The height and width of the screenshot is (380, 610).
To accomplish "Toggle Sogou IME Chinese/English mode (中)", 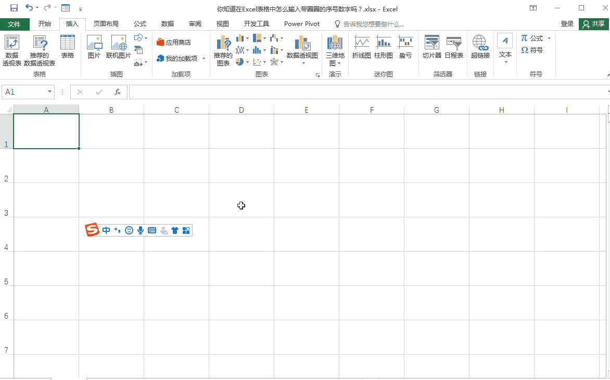I will click(106, 230).
